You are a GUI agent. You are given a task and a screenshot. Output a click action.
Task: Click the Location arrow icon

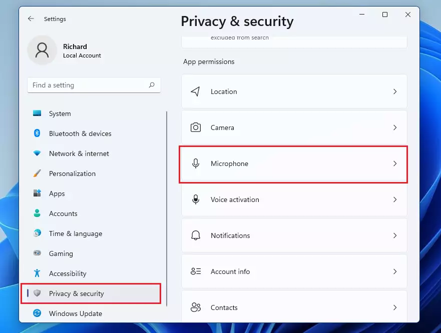tap(195, 91)
